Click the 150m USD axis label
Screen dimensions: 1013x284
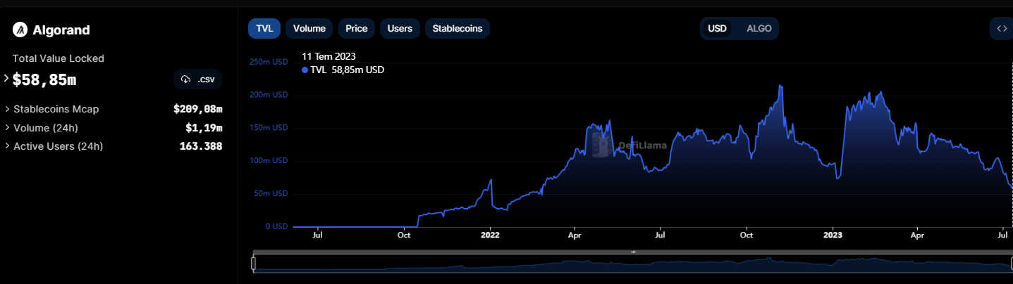pyautogui.click(x=269, y=128)
